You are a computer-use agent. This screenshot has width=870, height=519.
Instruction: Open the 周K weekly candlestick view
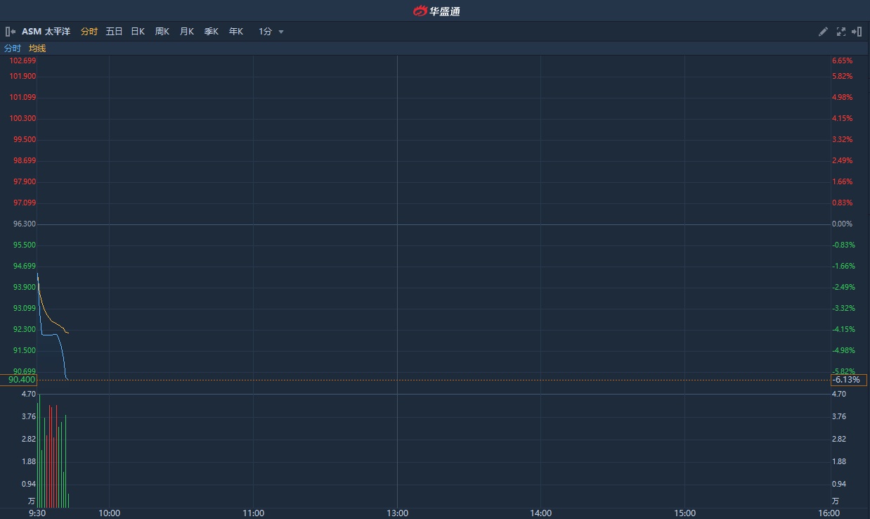click(x=162, y=32)
